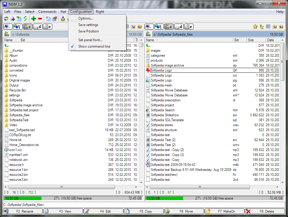The width and height of the screenshot is (288, 217).
Task: Click the page with green curved arrow icon
Action: point(19,19)
